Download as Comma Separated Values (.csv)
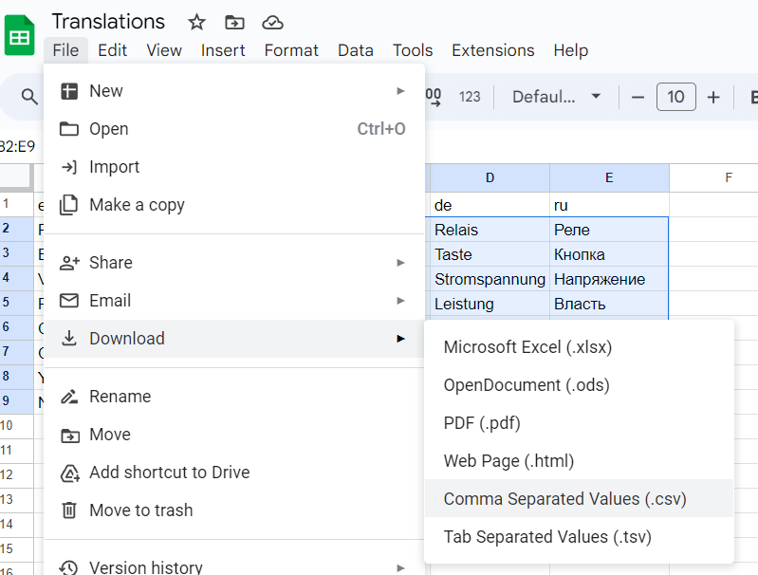758x575 pixels. point(579,498)
